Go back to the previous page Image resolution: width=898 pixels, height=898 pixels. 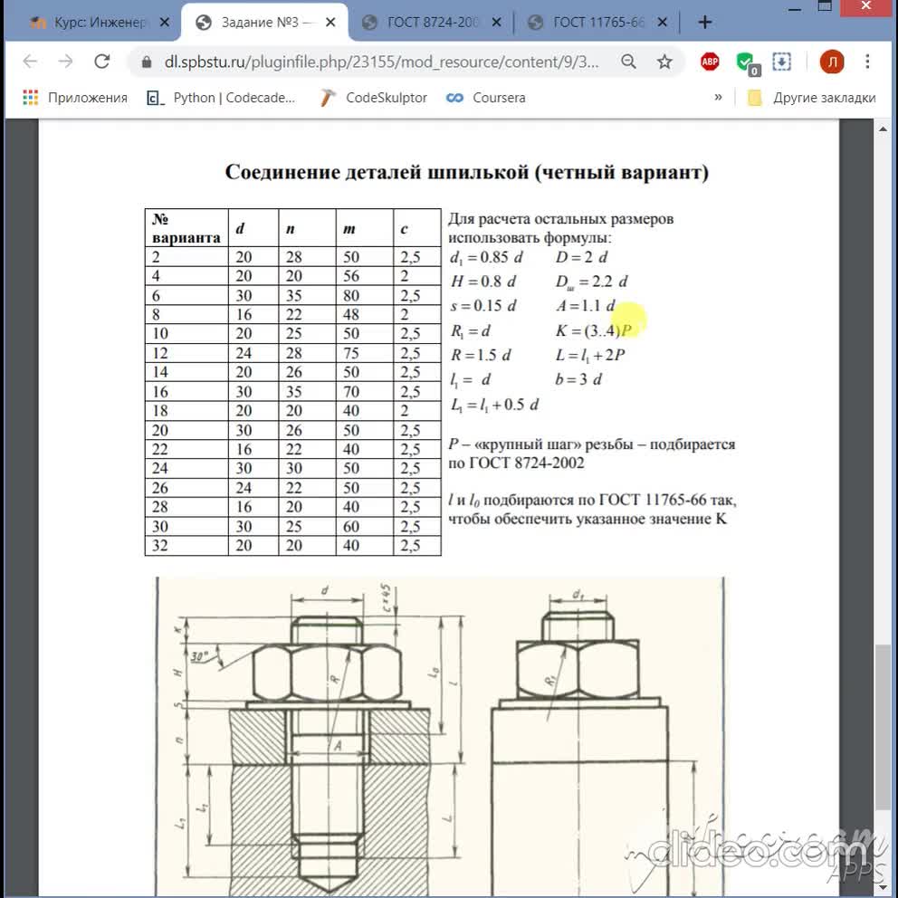(30, 62)
